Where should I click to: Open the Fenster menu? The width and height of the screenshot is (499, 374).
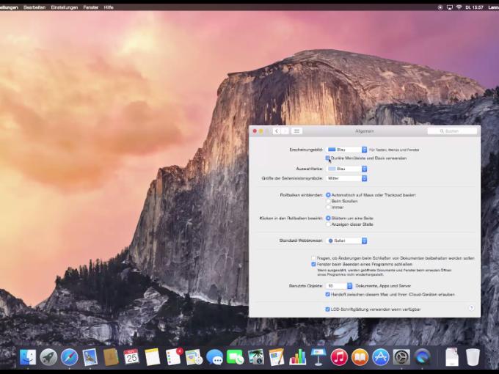pos(91,7)
